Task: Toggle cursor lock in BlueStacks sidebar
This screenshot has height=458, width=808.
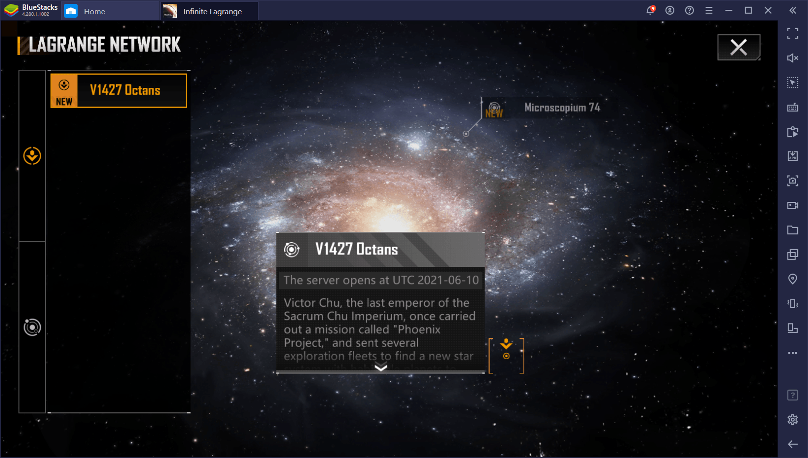Action: [x=793, y=83]
